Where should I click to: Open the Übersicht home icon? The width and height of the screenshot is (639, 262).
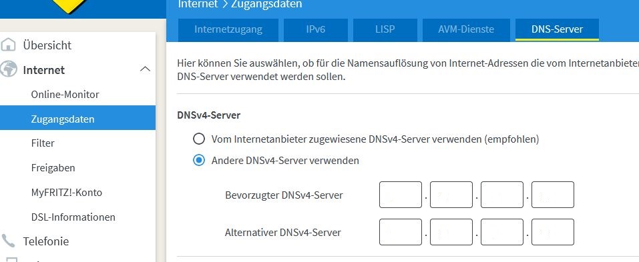pos(8,45)
